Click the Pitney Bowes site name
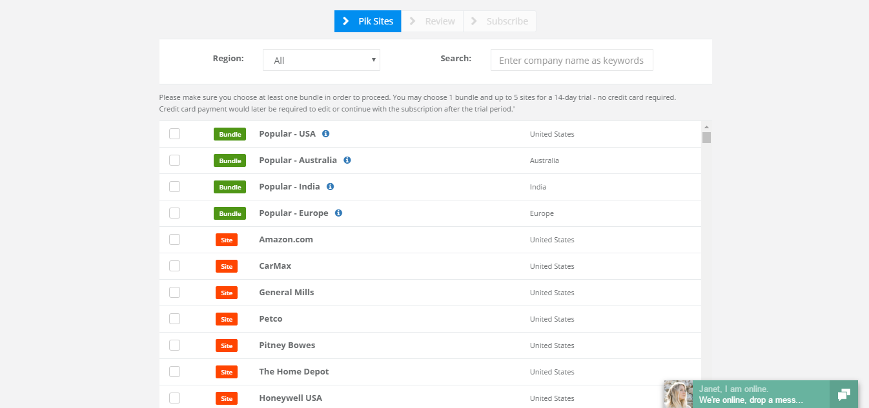This screenshot has width=869, height=408. click(287, 345)
